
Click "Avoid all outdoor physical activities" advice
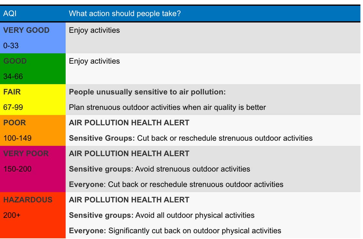(x=162, y=215)
